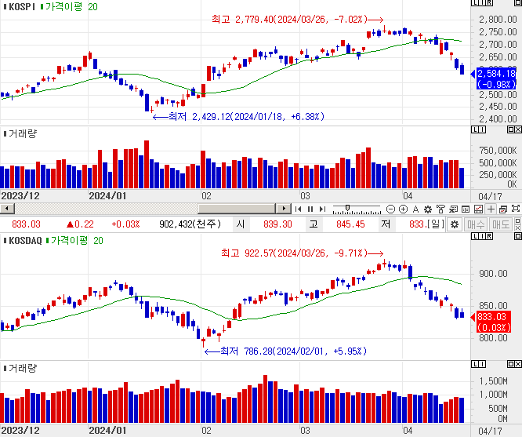Toggle R axis button on KOSPI price panel
Viewport: 522px width, 437px height.
489,2
